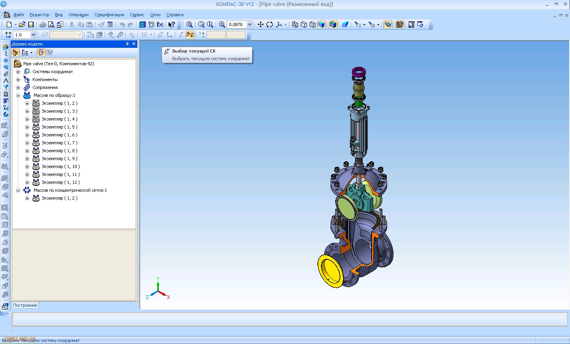Toggle the section view display button
Image resolution: width=570 pixels, height=344 pixels.
click(x=388, y=25)
